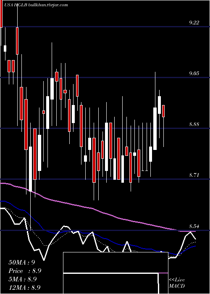Click the 'Price : 8.9' readout
Screen dimensions: 210x294
(x=25, y=271)
